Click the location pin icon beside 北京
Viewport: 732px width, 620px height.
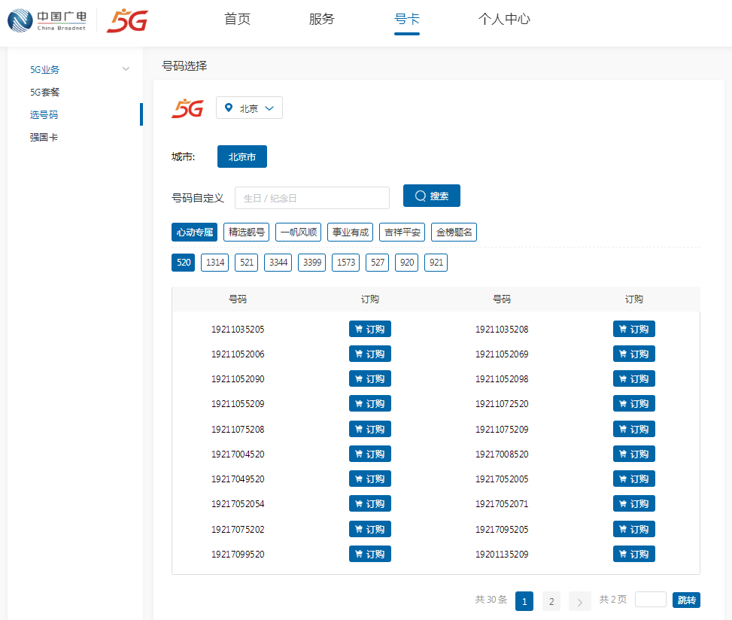229,108
